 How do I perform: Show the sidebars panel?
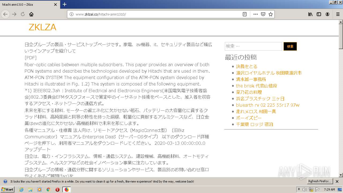tap(319, 14)
